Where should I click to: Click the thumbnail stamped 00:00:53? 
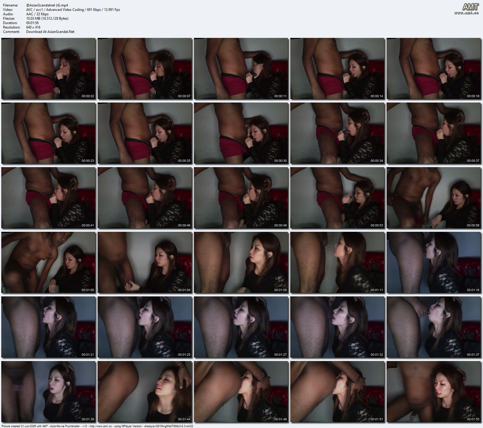coord(338,198)
